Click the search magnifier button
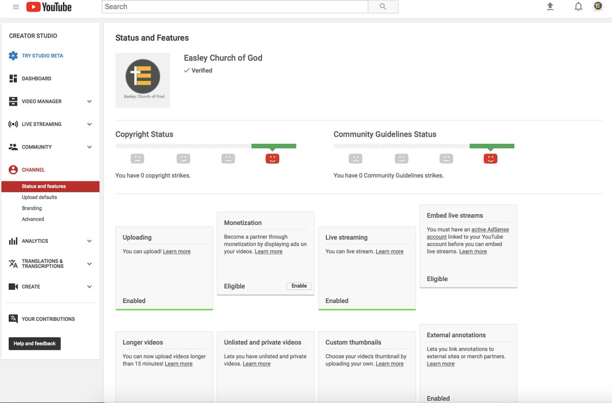The width and height of the screenshot is (612, 403). 383,7
